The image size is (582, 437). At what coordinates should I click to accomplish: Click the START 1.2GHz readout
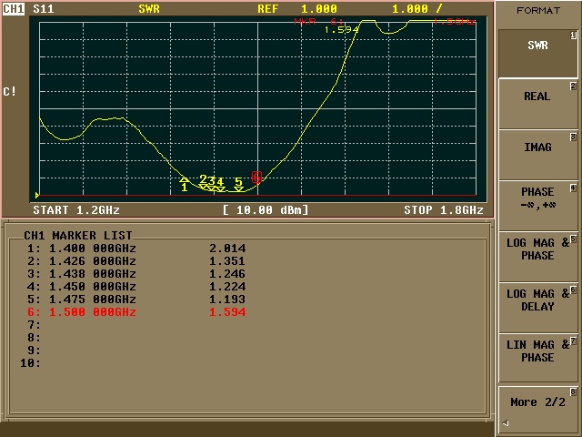pos(76,210)
